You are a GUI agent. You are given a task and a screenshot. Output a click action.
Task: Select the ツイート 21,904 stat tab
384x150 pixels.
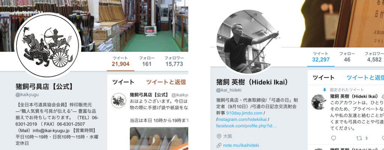click(120, 61)
